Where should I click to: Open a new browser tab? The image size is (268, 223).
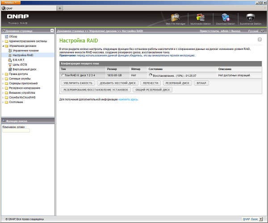coord(60,8)
